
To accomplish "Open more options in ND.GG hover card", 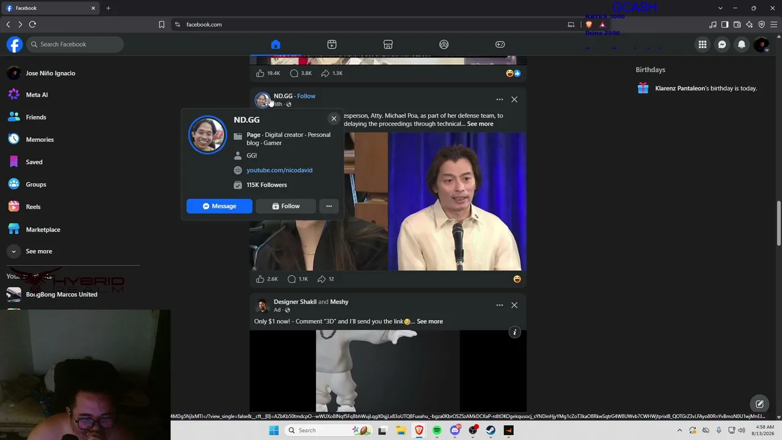I will (x=329, y=206).
